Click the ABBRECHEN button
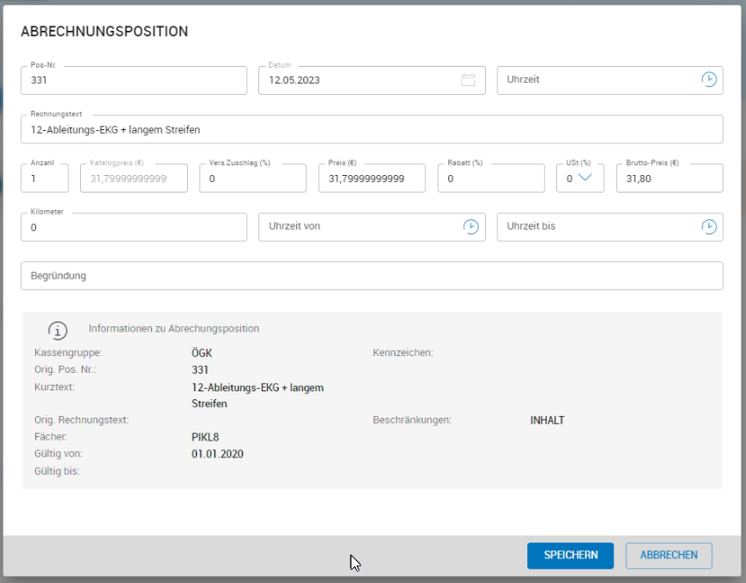The image size is (746, 583). (x=668, y=555)
